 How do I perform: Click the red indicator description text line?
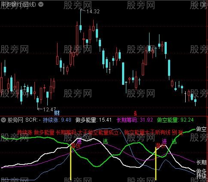click(x=100, y=133)
